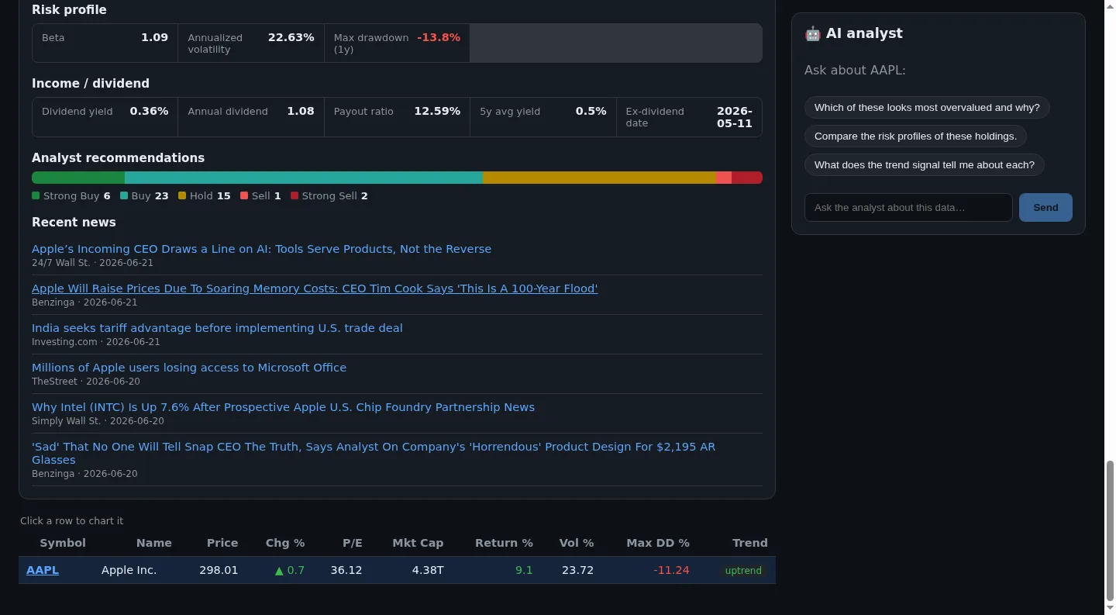
Task: Click the 5y avg yield 0.5% value
Action: 591,111
